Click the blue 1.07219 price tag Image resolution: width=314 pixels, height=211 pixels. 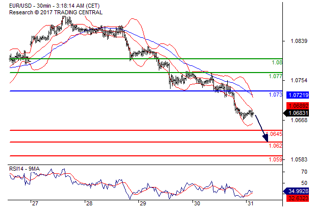tap(298, 95)
